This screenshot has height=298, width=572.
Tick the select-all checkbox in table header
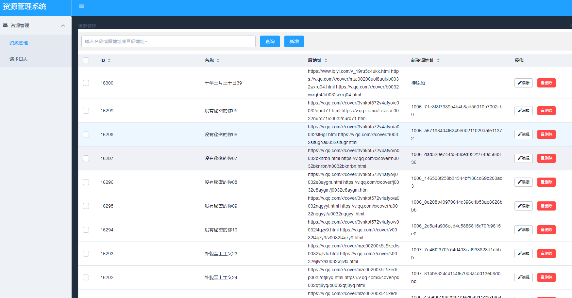86,60
